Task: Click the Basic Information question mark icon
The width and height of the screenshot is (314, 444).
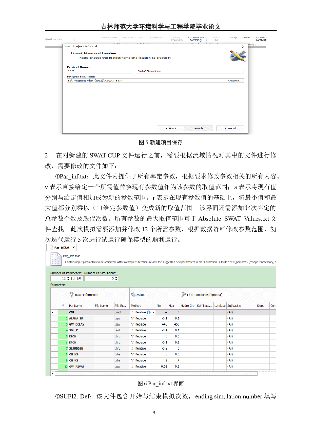Action: [x=72, y=294]
